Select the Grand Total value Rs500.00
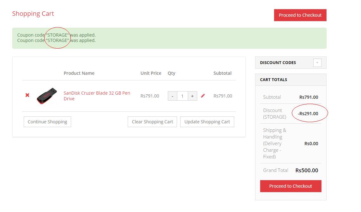 tap(307, 170)
